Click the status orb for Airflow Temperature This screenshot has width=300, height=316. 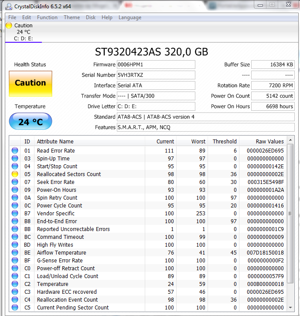pos(15,253)
